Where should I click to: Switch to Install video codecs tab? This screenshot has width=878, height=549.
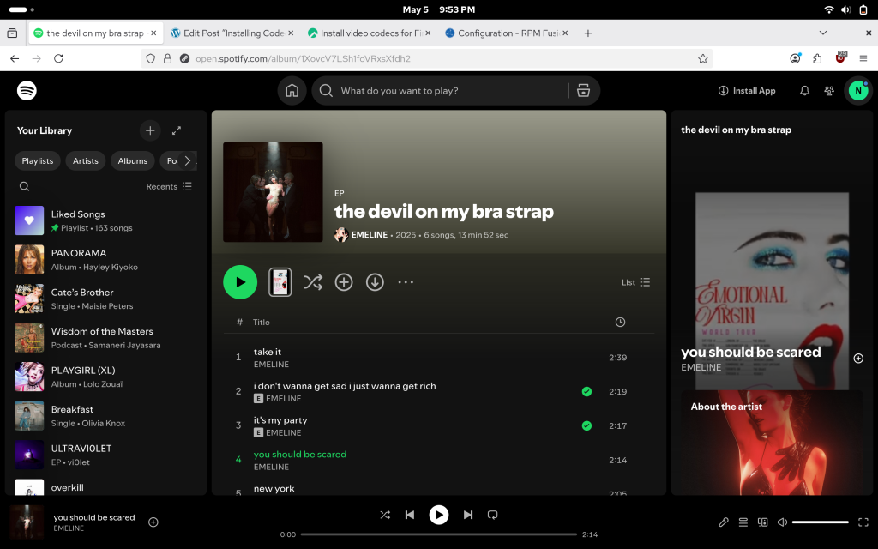[x=370, y=33]
